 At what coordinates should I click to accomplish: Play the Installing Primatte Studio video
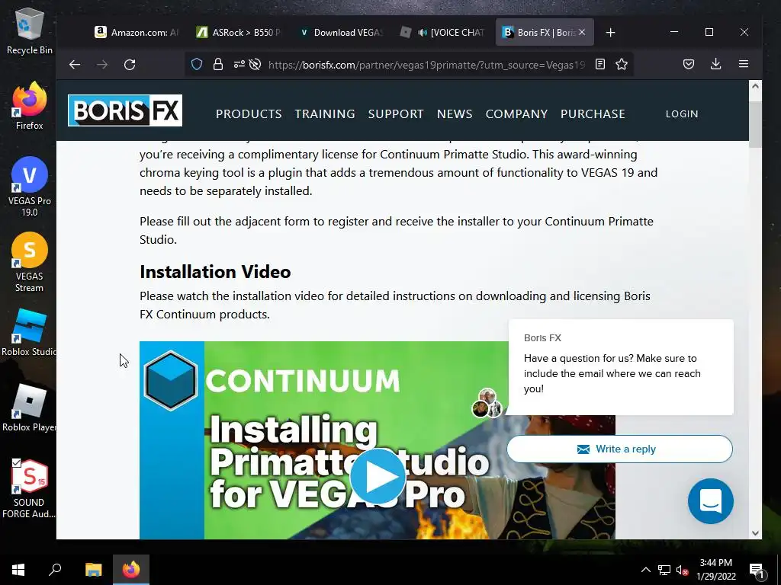(x=378, y=476)
